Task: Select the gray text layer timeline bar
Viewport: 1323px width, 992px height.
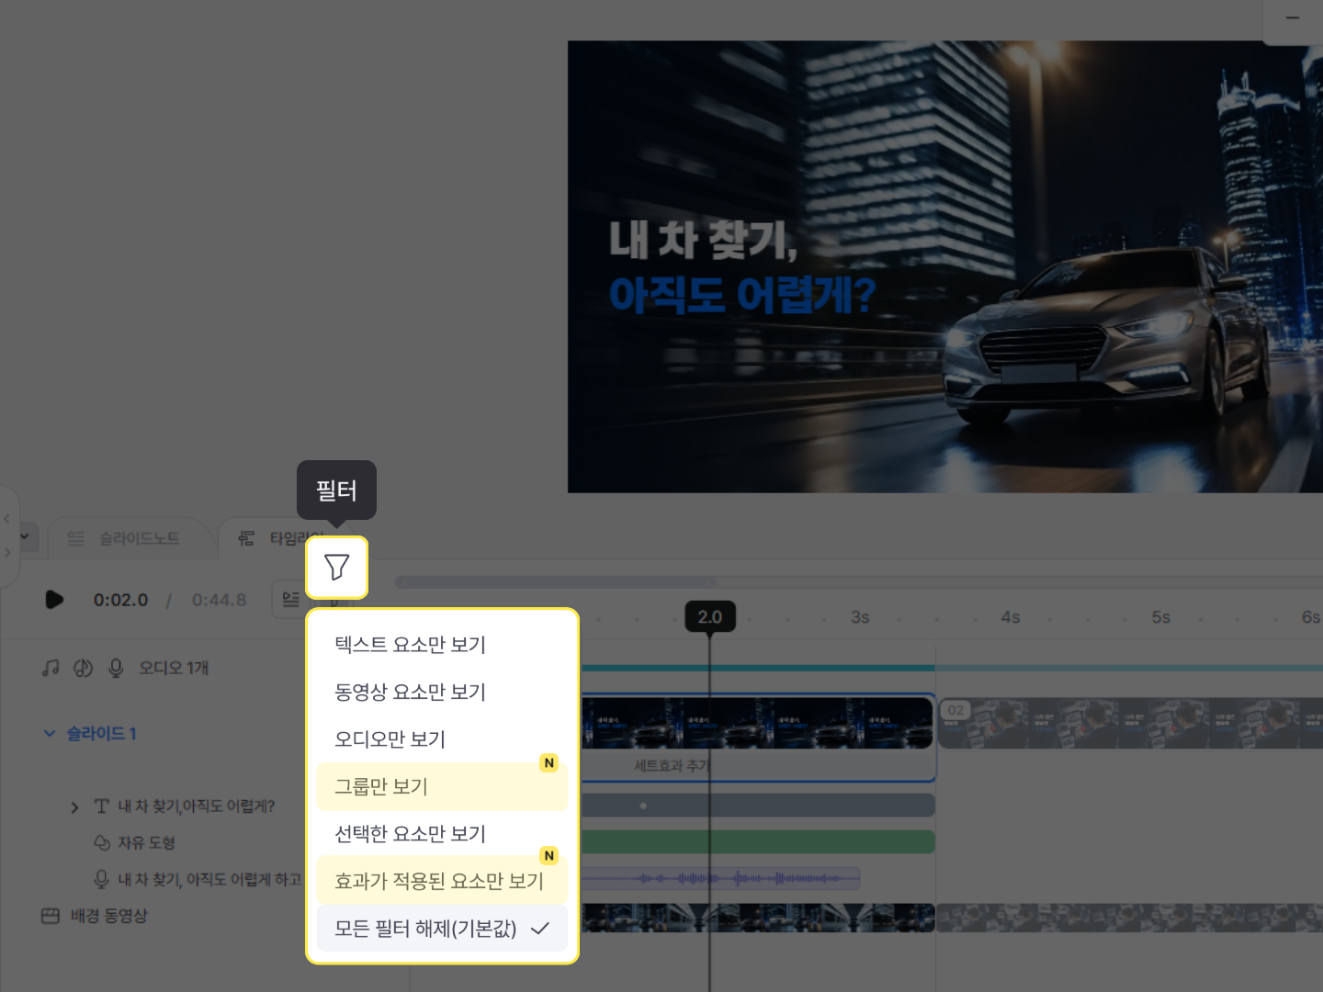Action: (x=758, y=806)
